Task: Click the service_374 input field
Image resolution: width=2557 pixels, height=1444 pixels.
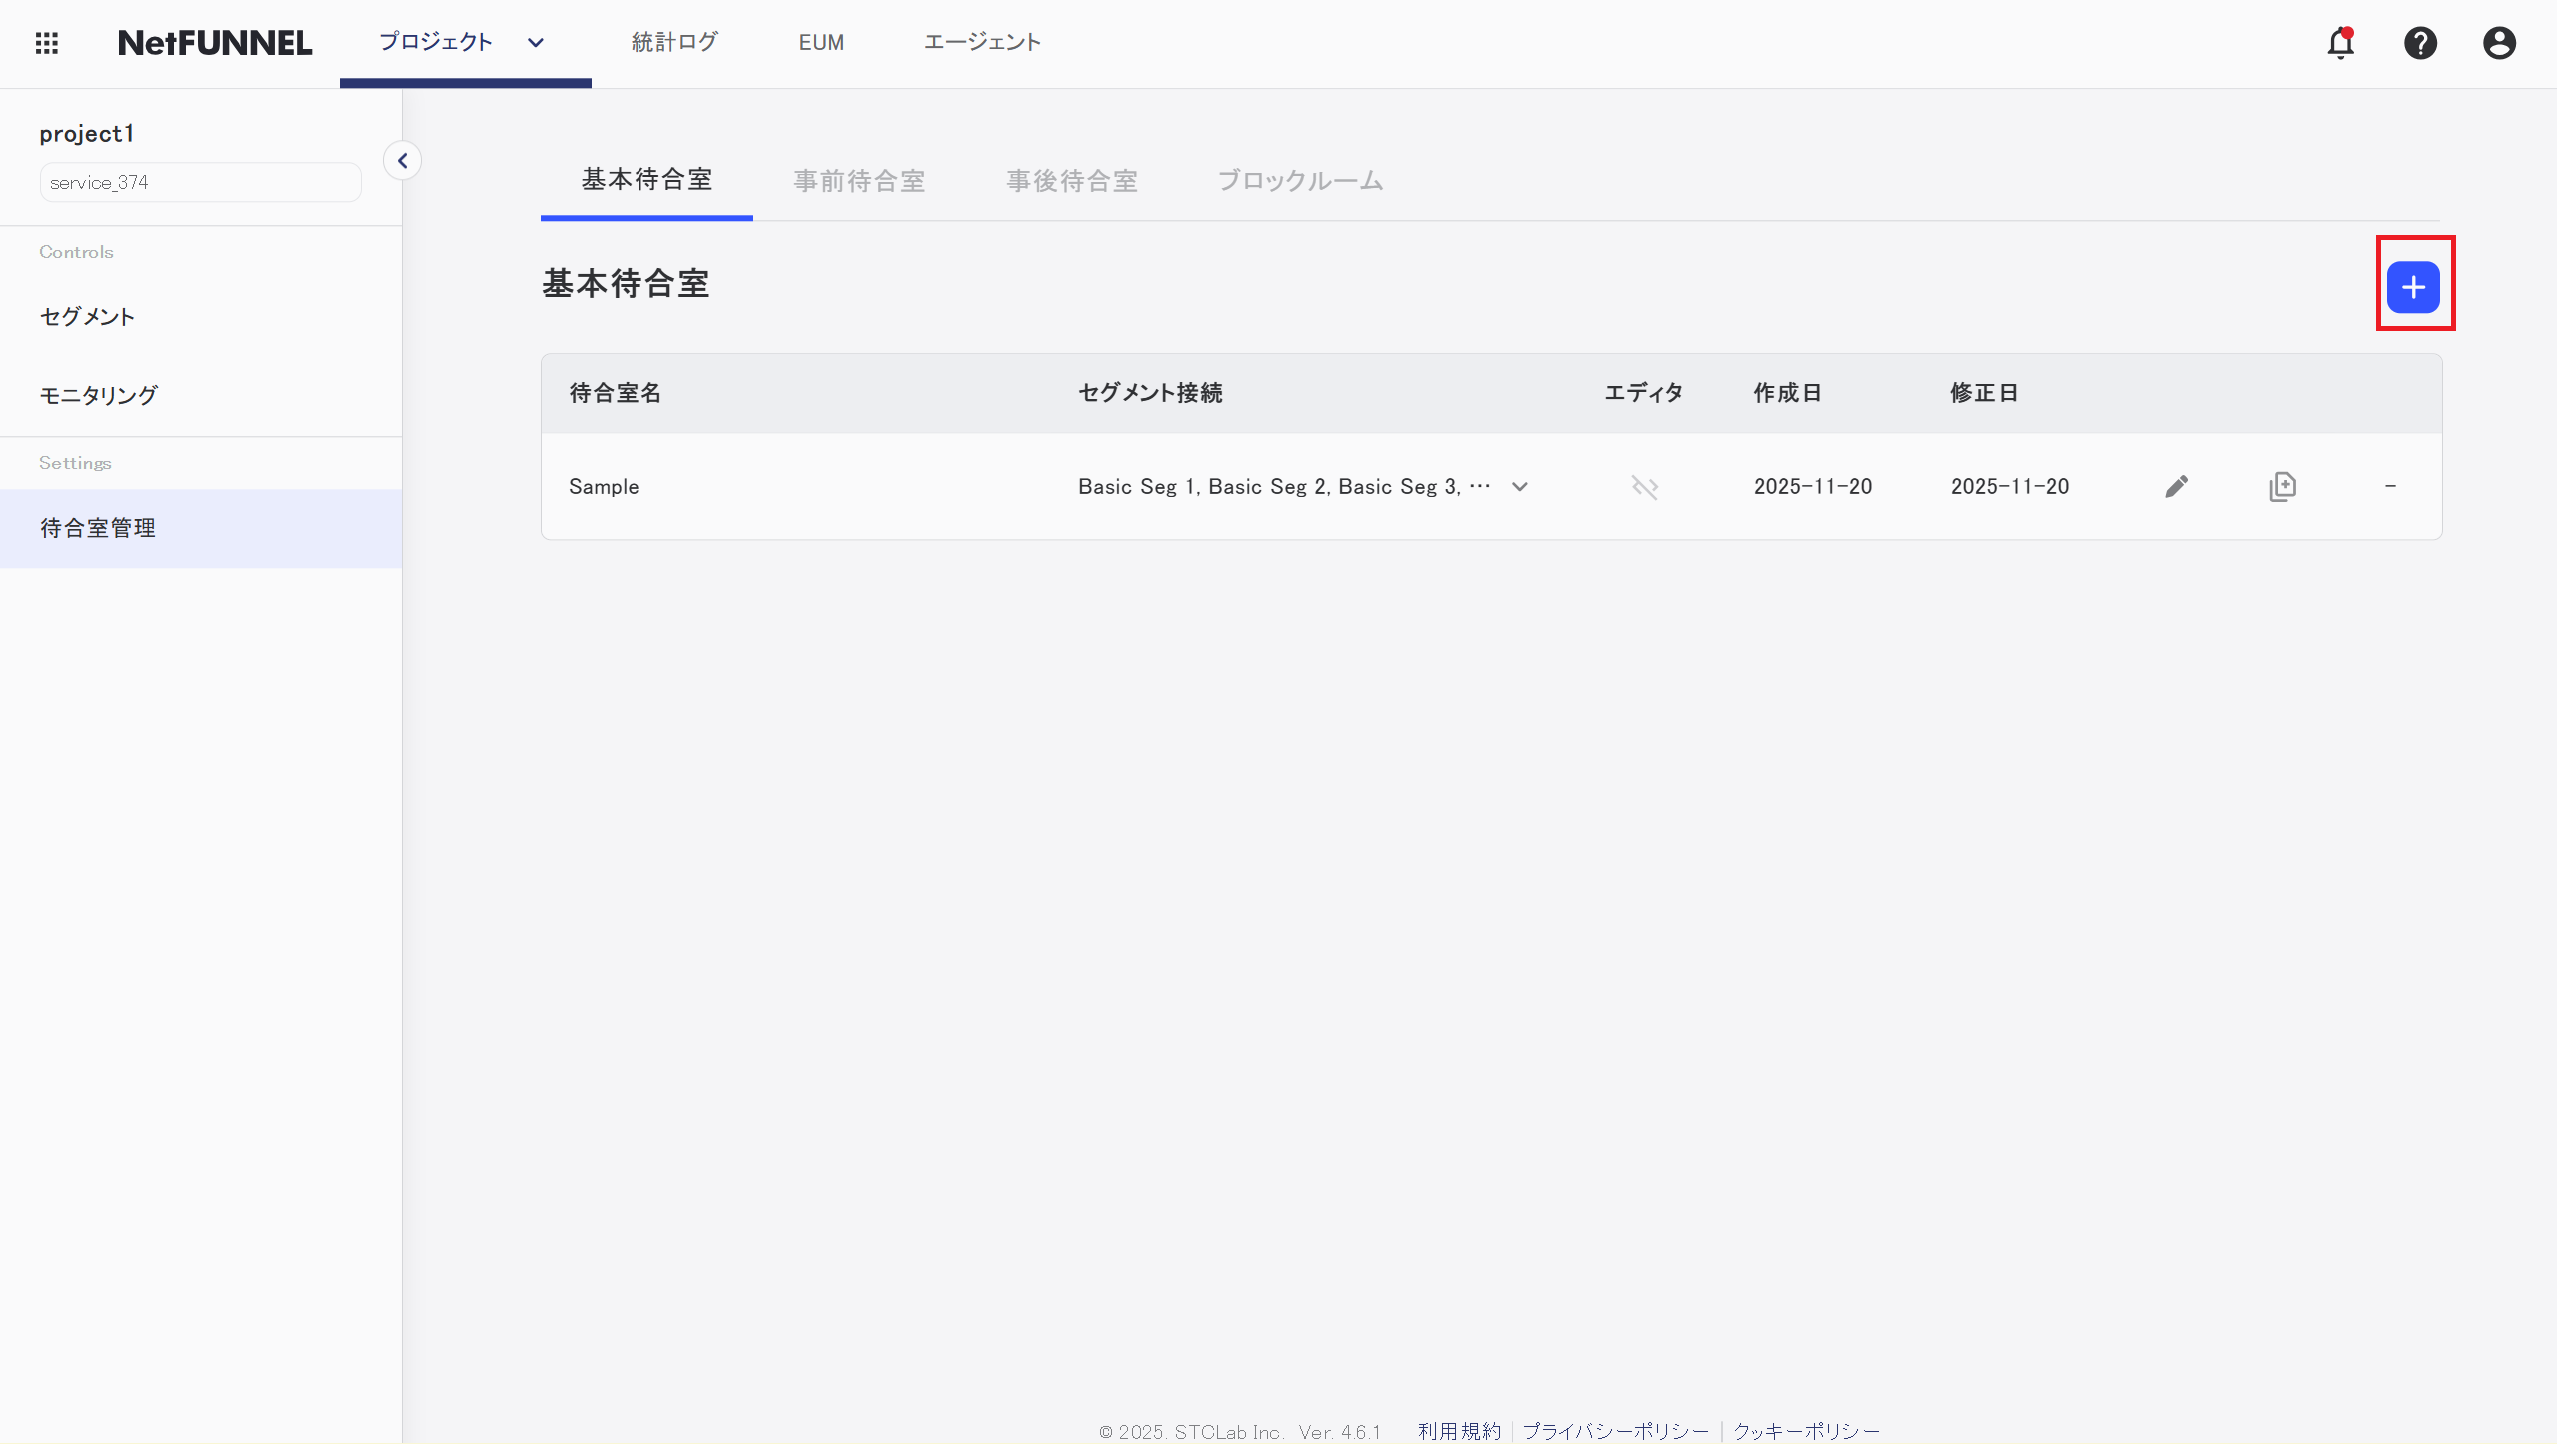Action: [x=199, y=181]
